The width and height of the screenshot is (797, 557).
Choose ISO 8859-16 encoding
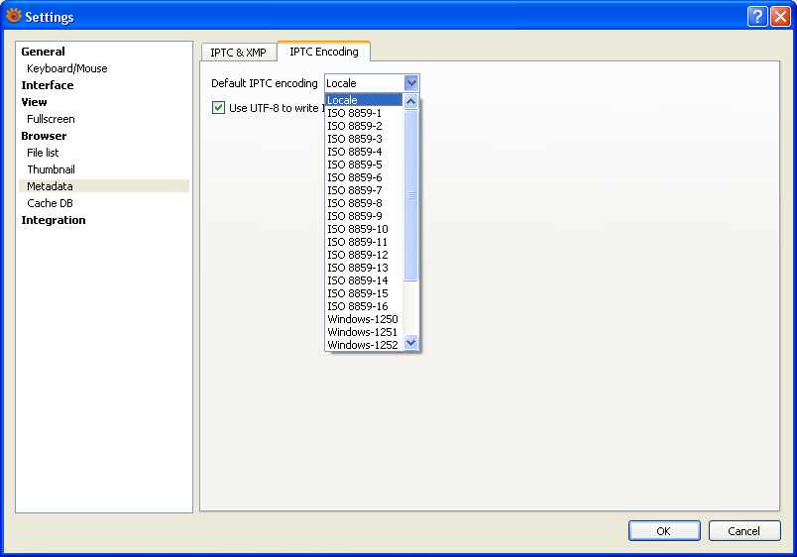[364, 306]
